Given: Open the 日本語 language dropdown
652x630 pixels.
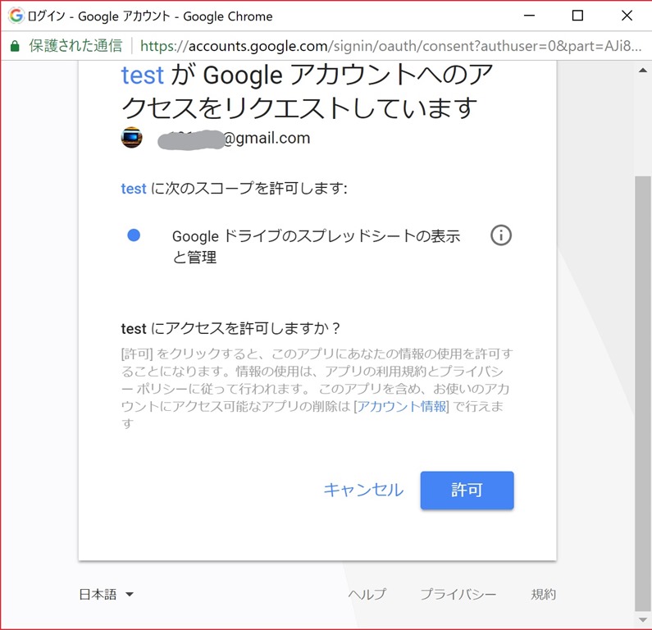Looking at the screenshot, I should [x=106, y=595].
